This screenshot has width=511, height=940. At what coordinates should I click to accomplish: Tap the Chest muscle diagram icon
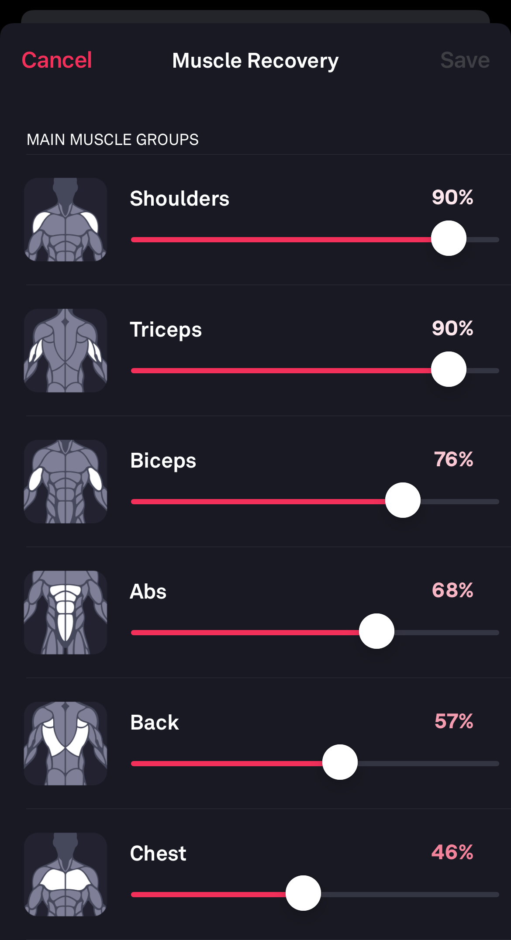[66, 874]
